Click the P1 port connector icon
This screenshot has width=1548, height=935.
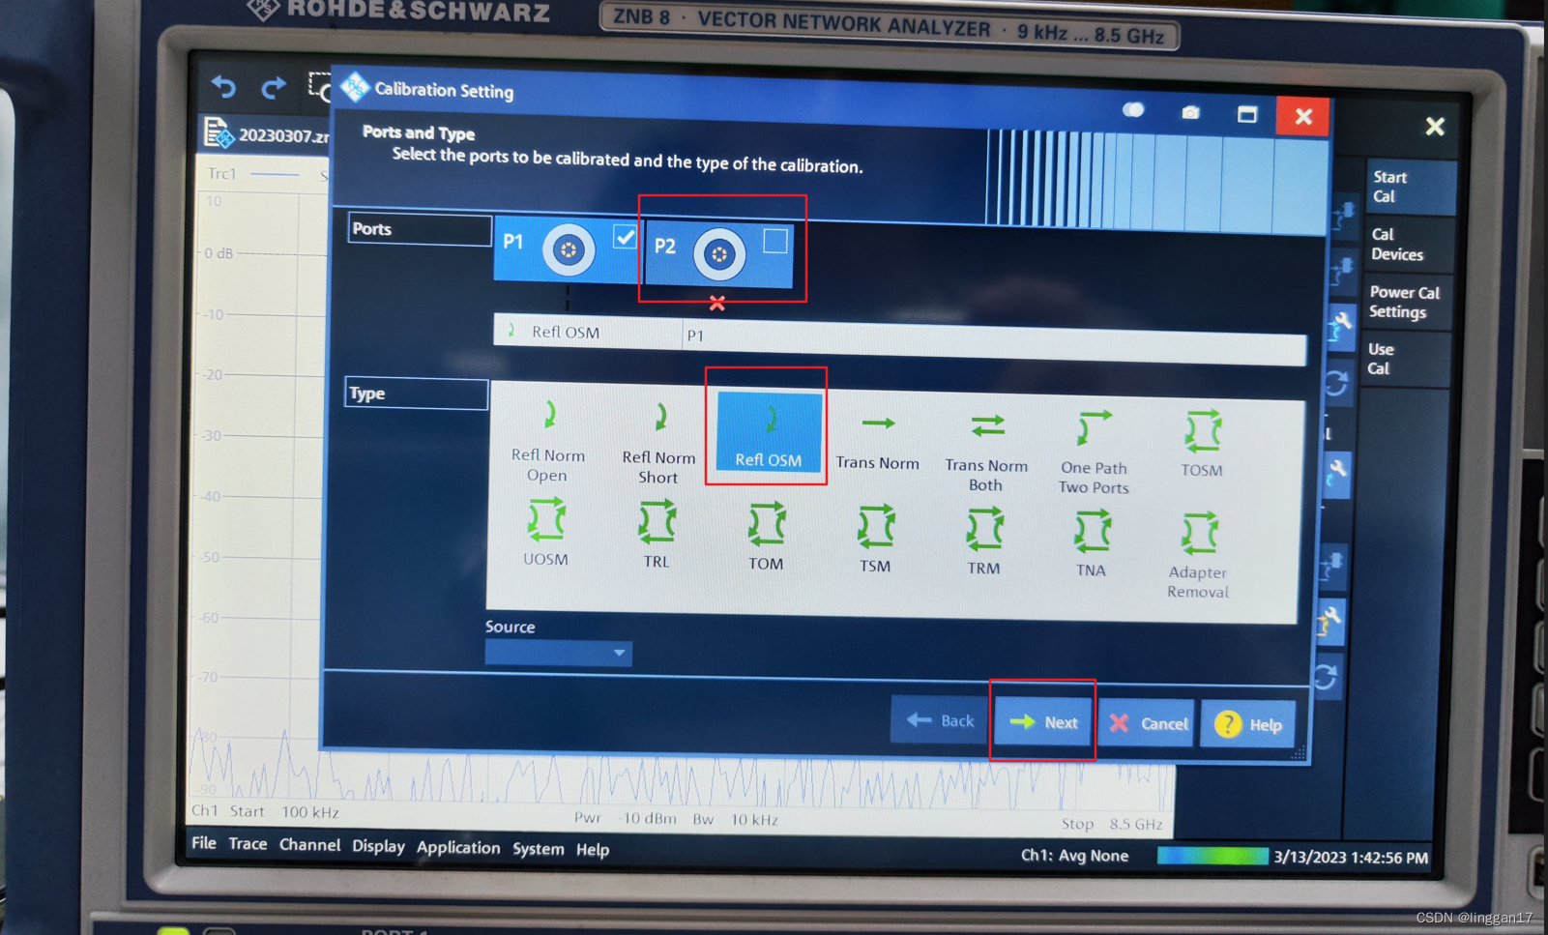(x=568, y=249)
